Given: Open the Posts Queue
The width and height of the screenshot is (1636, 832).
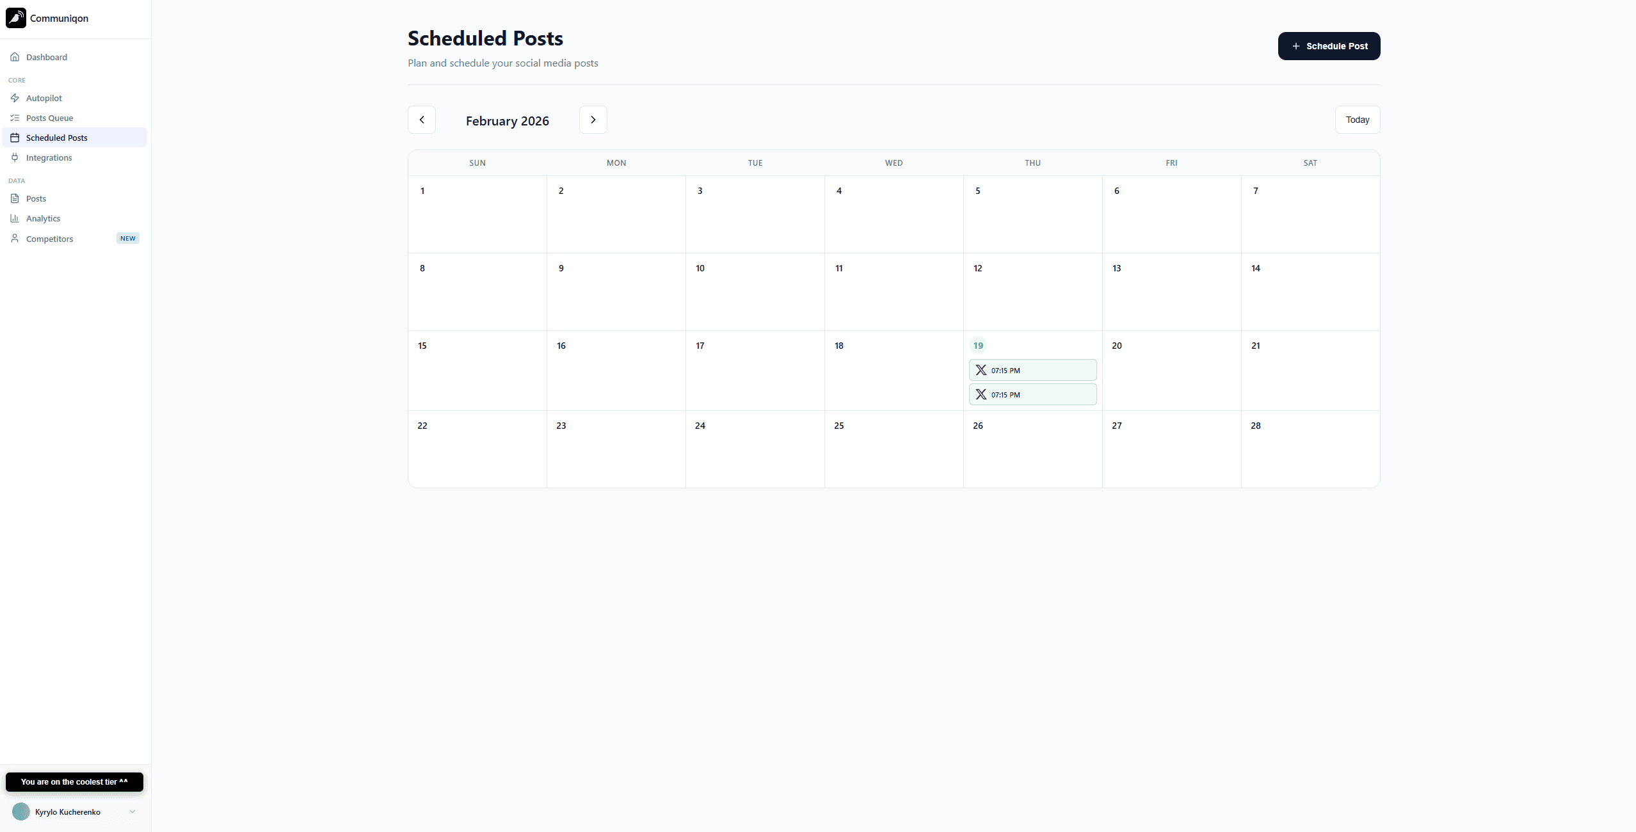Looking at the screenshot, I should tap(49, 118).
